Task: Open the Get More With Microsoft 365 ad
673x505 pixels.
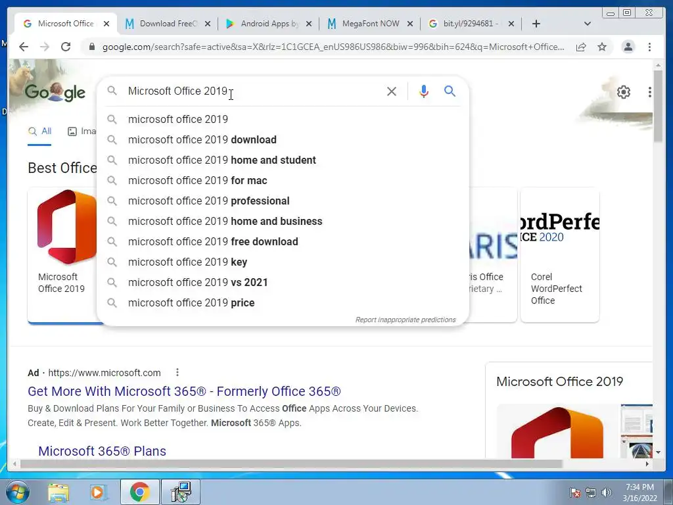Action: [x=184, y=391]
